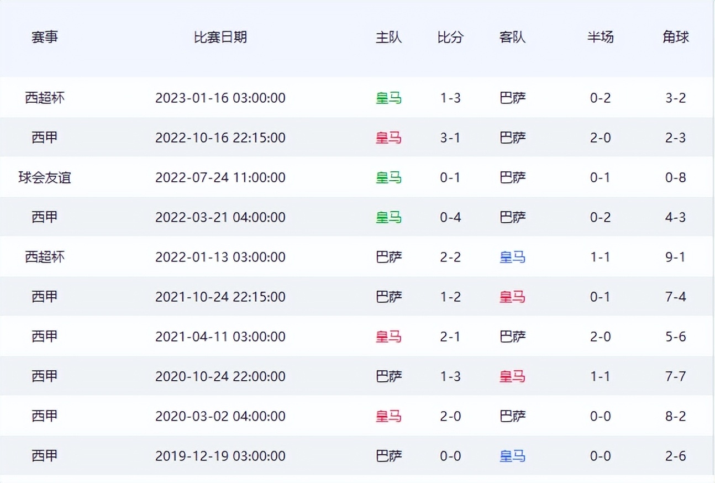
Task: Click 西超杯 in the 2023-01-16 row
Action: [x=45, y=98]
